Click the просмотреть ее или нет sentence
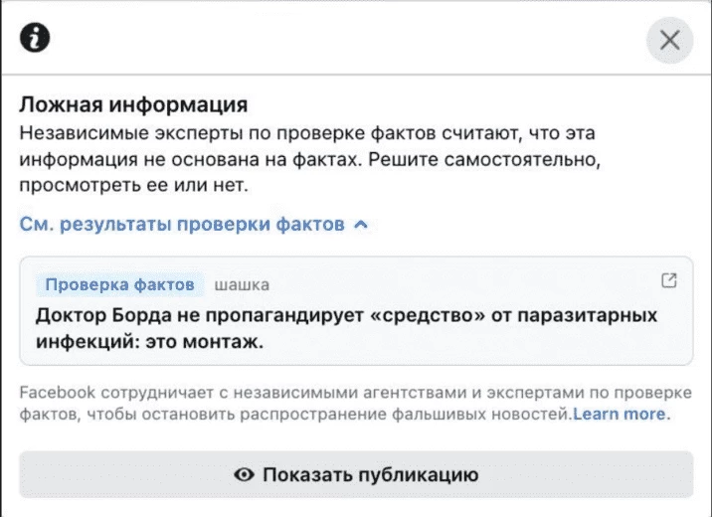Image resolution: width=712 pixels, height=517 pixels. tap(133, 185)
